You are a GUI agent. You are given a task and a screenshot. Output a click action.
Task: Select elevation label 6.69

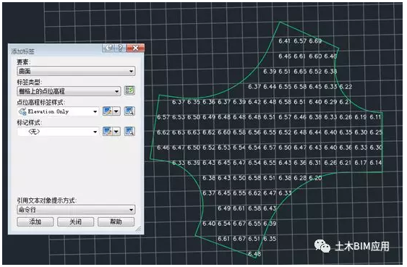click(x=315, y=41)
